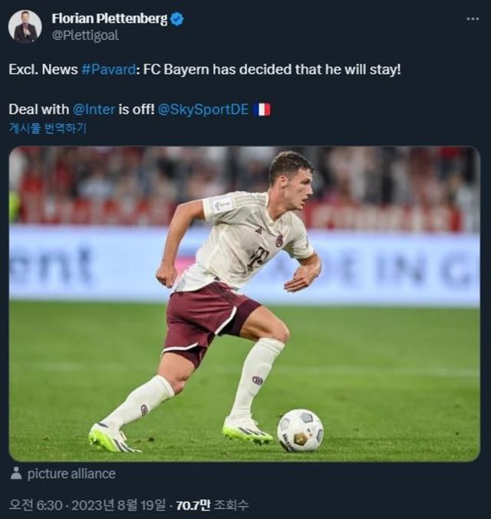This screenshot has width=491, height=519.
Task: Open the @SkySportDE mention
Action: tap(203, 109)
